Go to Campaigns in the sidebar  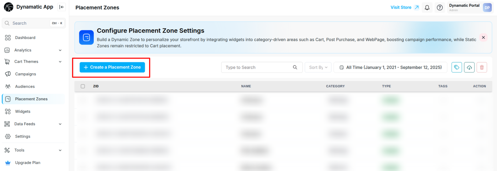pos(25,74)
